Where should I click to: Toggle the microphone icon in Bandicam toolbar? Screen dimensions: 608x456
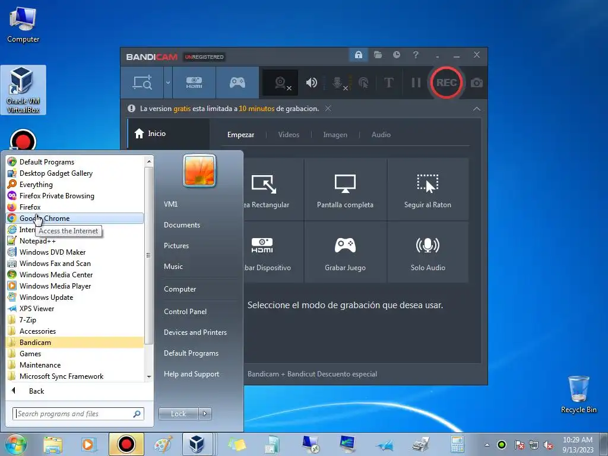click(x=338, y=83)
